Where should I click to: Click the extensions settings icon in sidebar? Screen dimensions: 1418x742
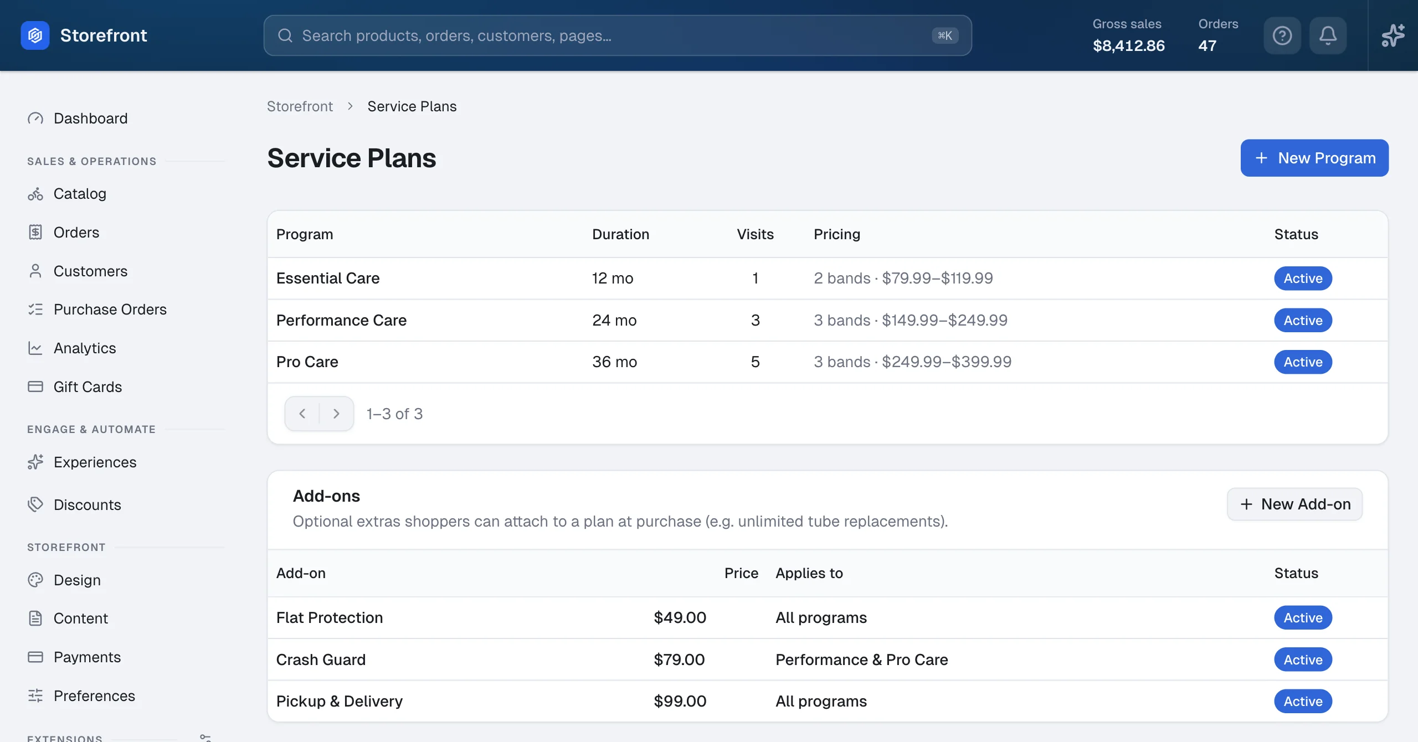(x=205, y=737)
